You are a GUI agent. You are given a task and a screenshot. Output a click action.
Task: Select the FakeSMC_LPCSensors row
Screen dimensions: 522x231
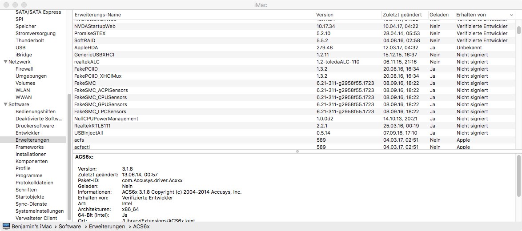[294, 112]
